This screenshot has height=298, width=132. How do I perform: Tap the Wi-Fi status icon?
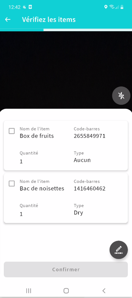coord(112,7)
